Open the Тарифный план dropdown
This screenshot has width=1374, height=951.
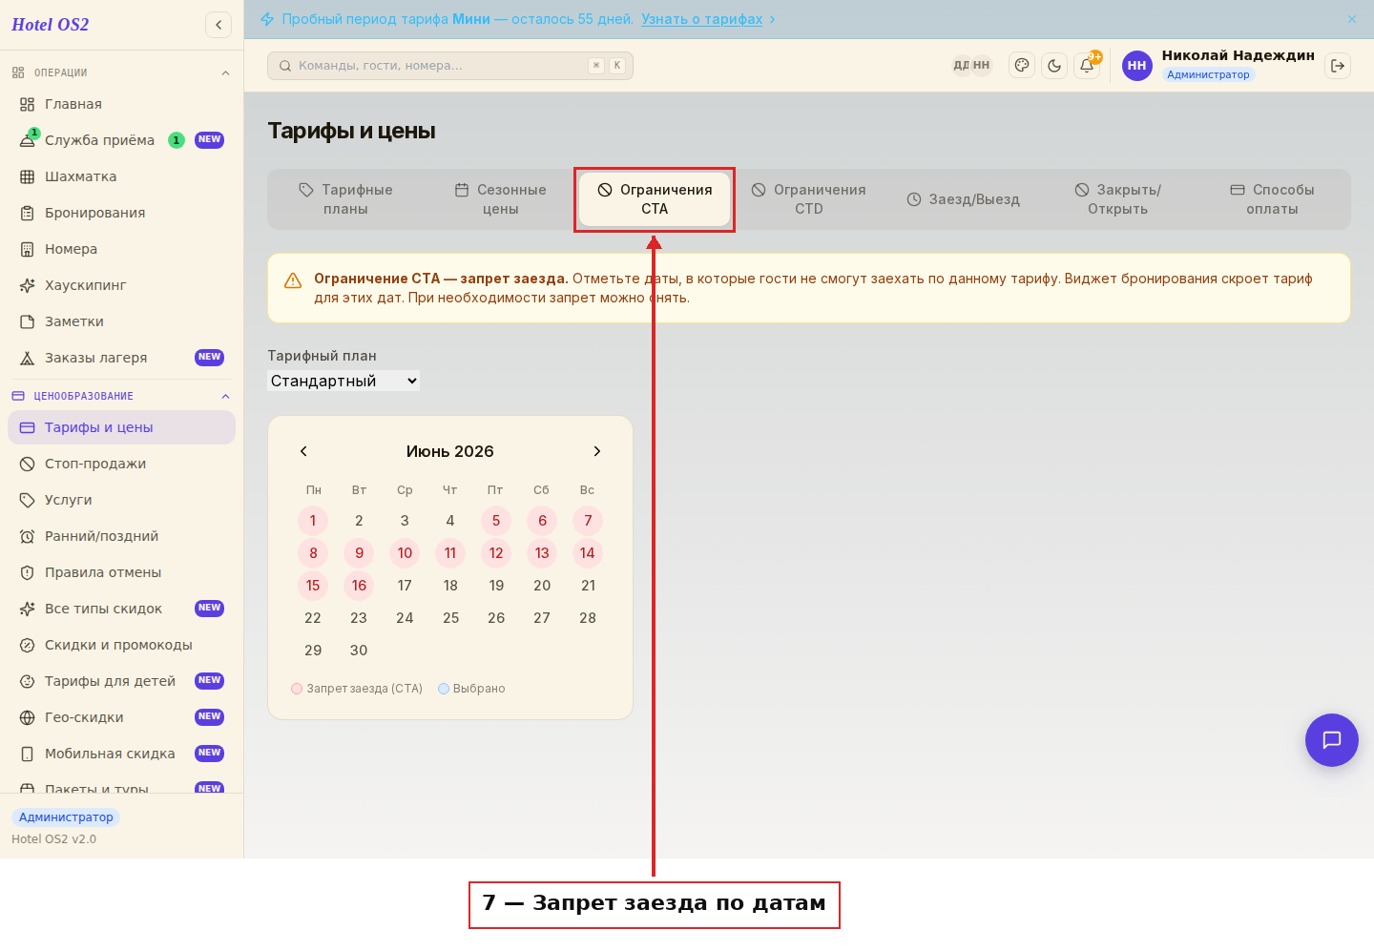pyautogui.click(x=343, y=381)
